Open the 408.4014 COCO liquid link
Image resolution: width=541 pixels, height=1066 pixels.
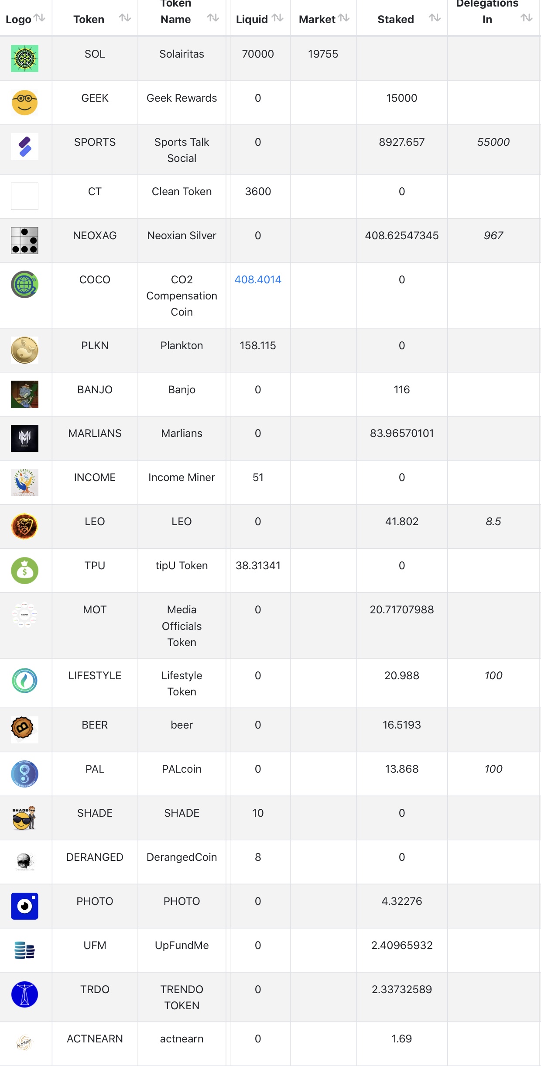258,280
